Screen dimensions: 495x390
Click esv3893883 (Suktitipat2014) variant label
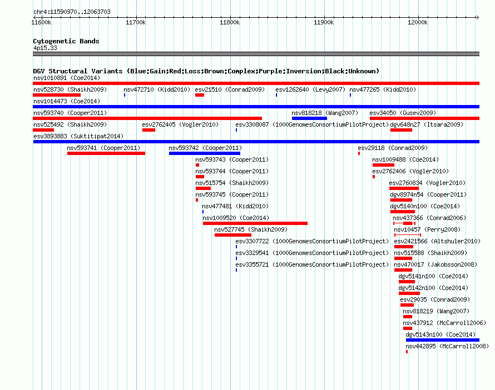[x=78, y=136]
